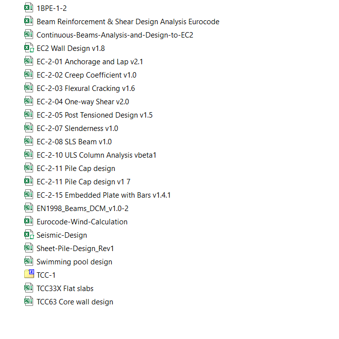Image resolution: width=339 pixels, height=339 pixels.
Task: Click icon for Beam Reinforcement & Shear Design file
Action: (x=29, y=21)
